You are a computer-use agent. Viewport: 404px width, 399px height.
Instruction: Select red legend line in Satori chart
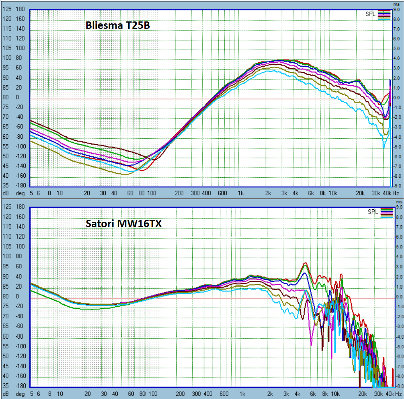point(387,209)
